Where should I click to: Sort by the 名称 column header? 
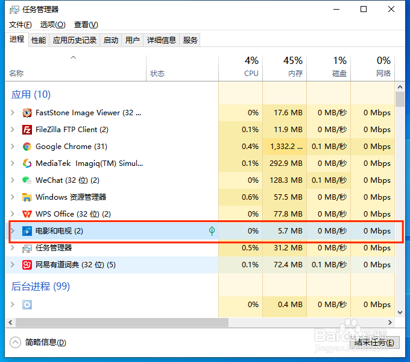point(75,68)
